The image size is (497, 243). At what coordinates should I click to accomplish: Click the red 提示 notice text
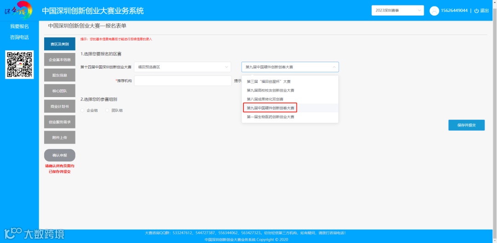[x=116, y=39]
